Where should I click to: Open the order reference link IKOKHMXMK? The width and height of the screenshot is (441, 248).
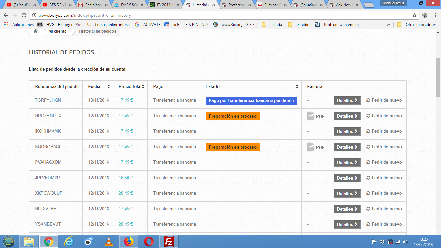click(x=48, y=131)
